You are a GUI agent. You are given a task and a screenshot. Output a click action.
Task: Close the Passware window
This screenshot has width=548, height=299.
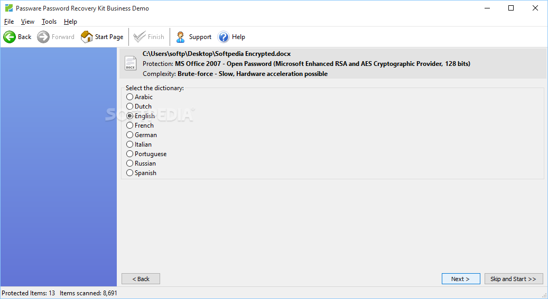tap(535, 8)
